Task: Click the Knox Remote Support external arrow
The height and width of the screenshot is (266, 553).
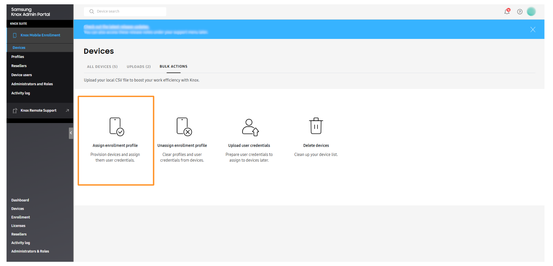Action: (68, 110)
